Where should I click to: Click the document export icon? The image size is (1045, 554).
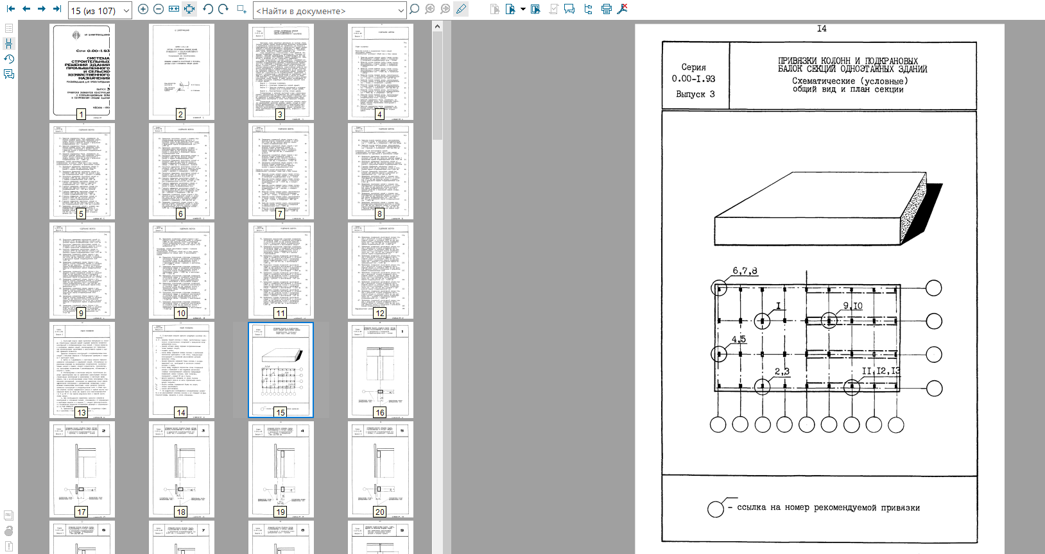[510, 9]
